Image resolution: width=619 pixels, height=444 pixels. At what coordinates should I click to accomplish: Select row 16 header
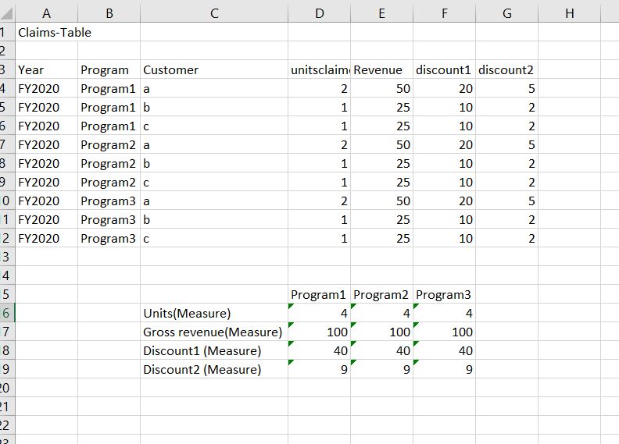[x=7, y=313]
